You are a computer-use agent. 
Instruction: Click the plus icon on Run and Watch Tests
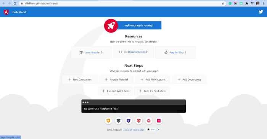click(103, 91)
